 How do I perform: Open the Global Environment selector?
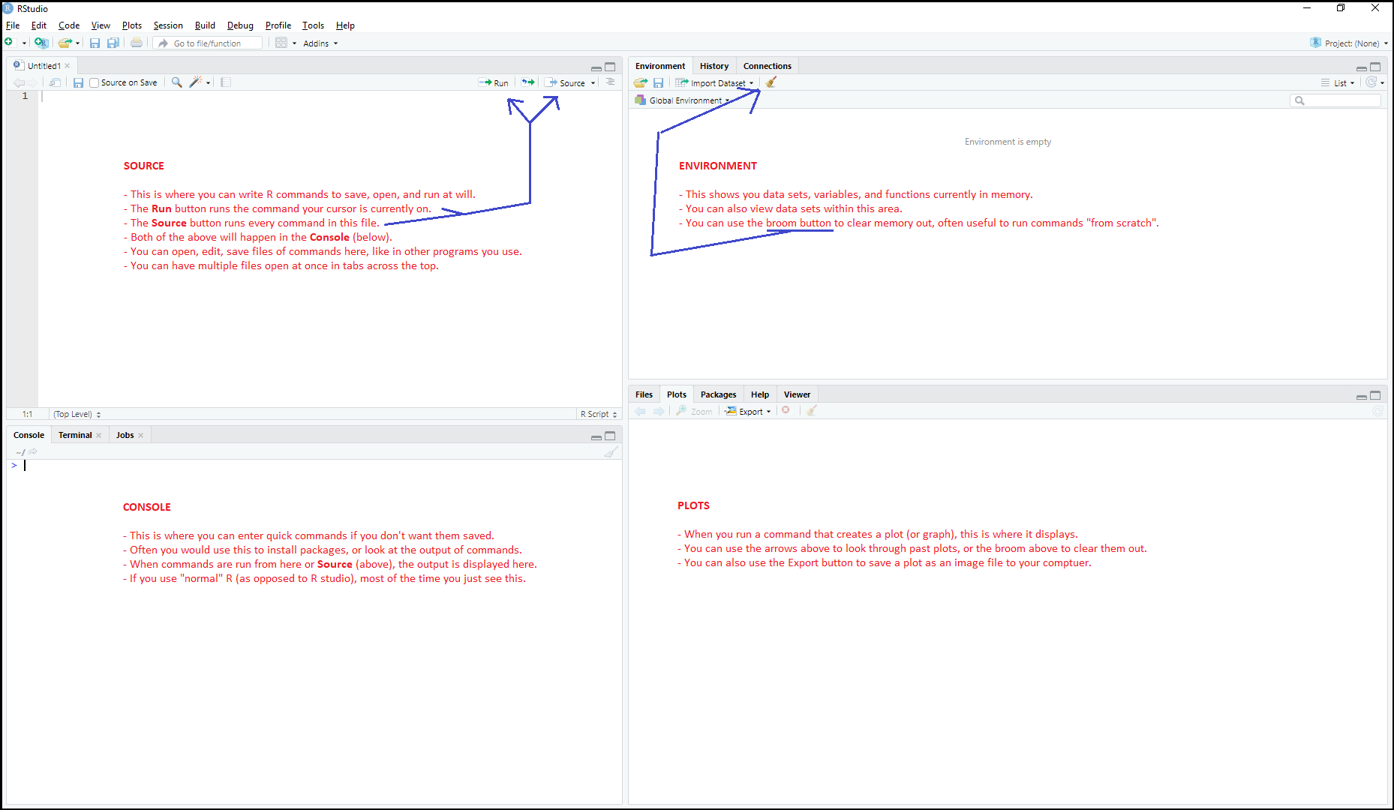[682, 100]
